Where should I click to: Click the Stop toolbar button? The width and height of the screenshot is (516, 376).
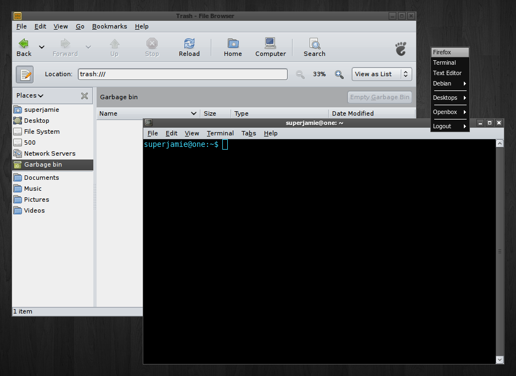pos(152,48)
